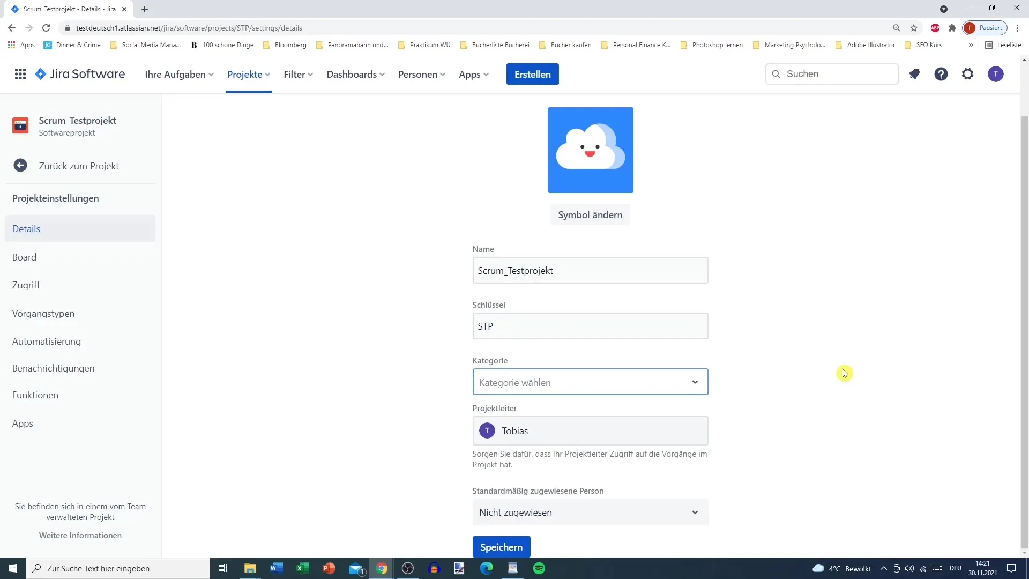
Task: Click the browser reload button
Action: (x=46, y=28)
